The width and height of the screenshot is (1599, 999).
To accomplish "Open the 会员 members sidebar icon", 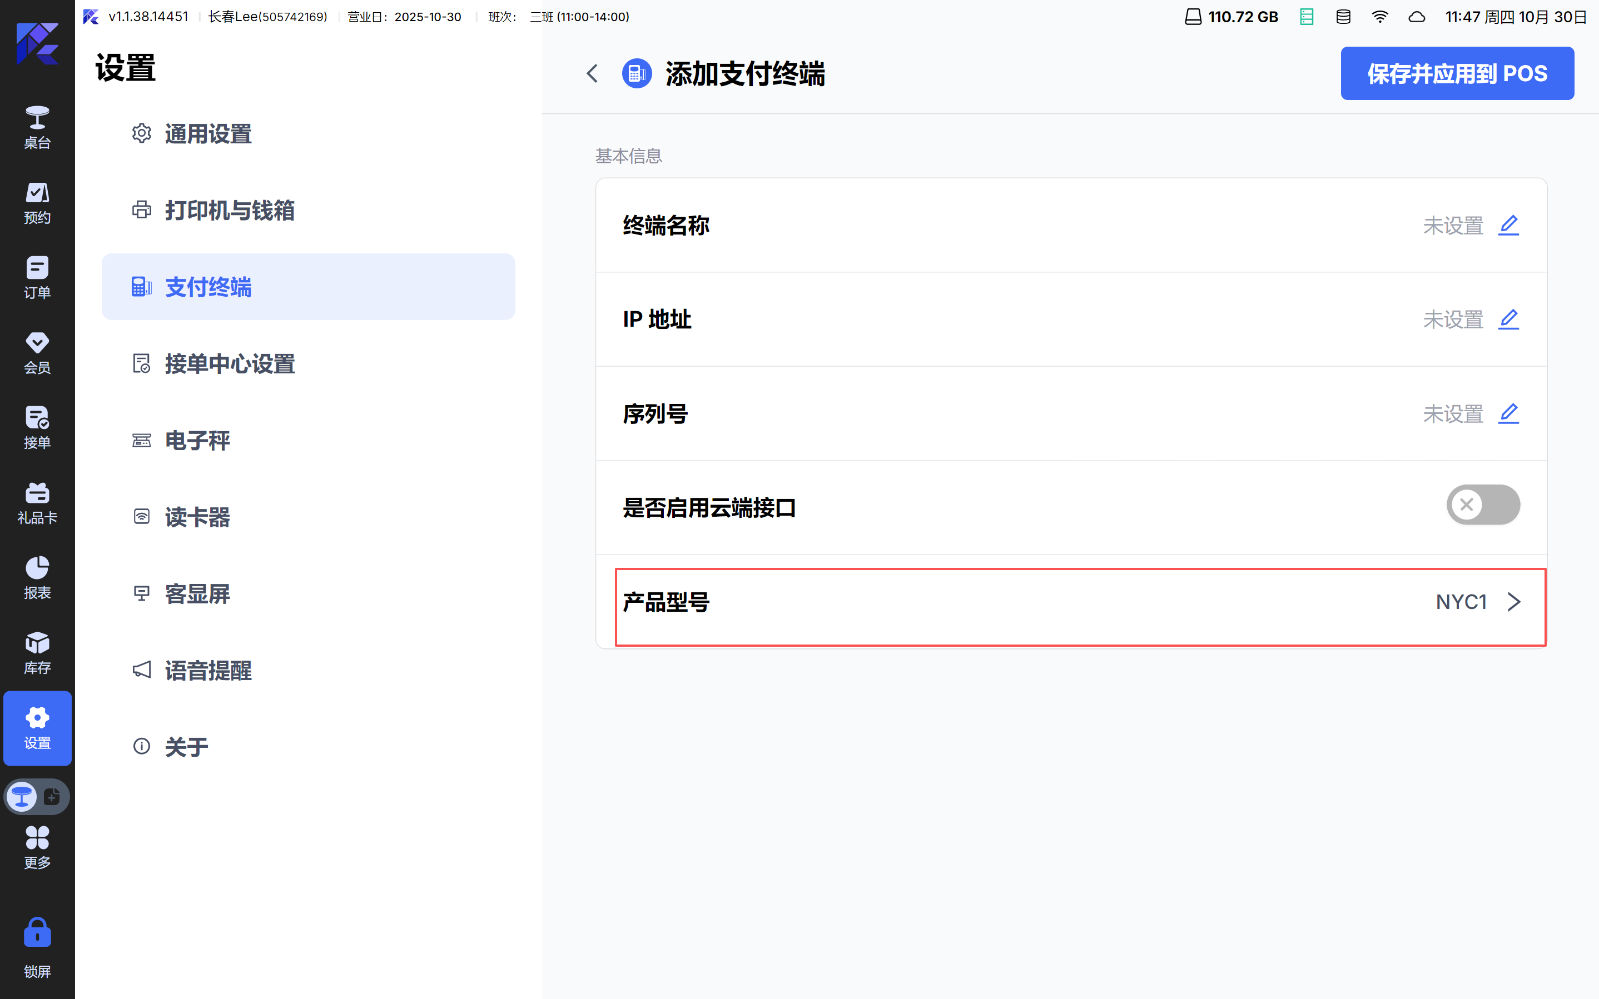I will click(37, 352).
